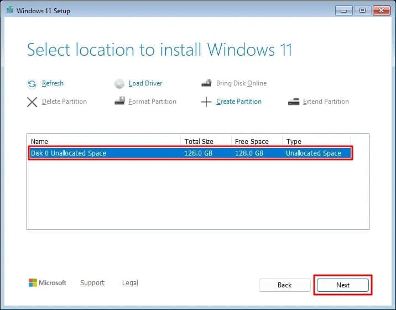Screen dimensions: 396x310
Task: Go back with the Back button
Action: click(285, 285)
